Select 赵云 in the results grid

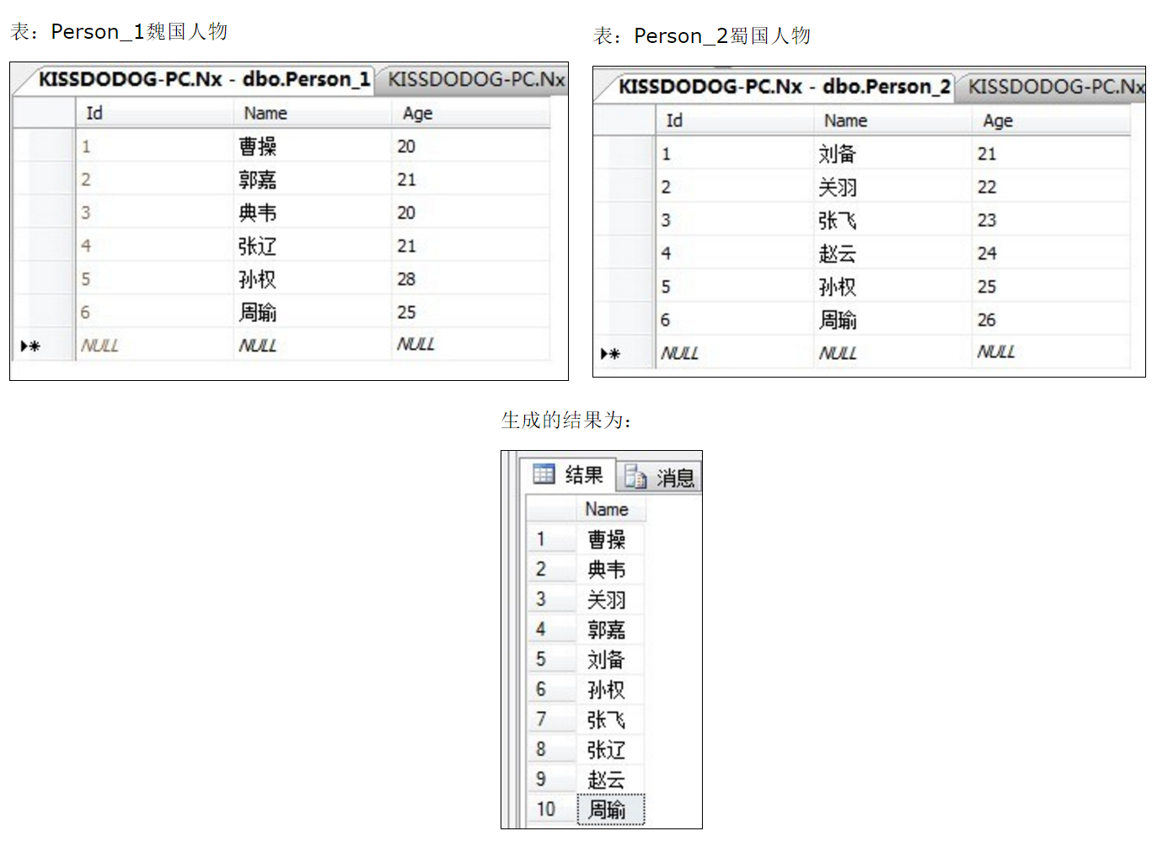coord(611,780)
